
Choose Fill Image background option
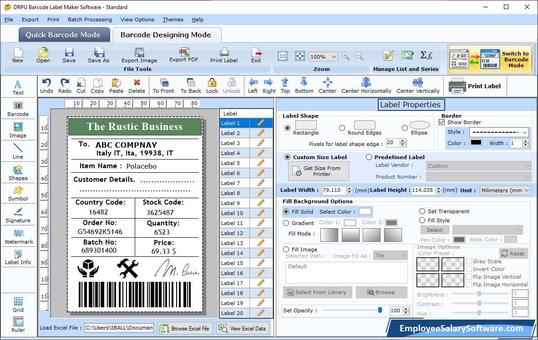point(286,250)
